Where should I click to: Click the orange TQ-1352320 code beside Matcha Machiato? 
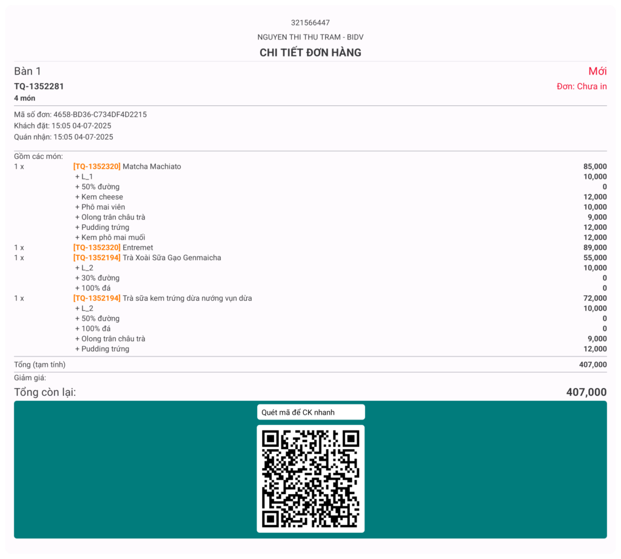pyautogui.click(x=96, y=167)
